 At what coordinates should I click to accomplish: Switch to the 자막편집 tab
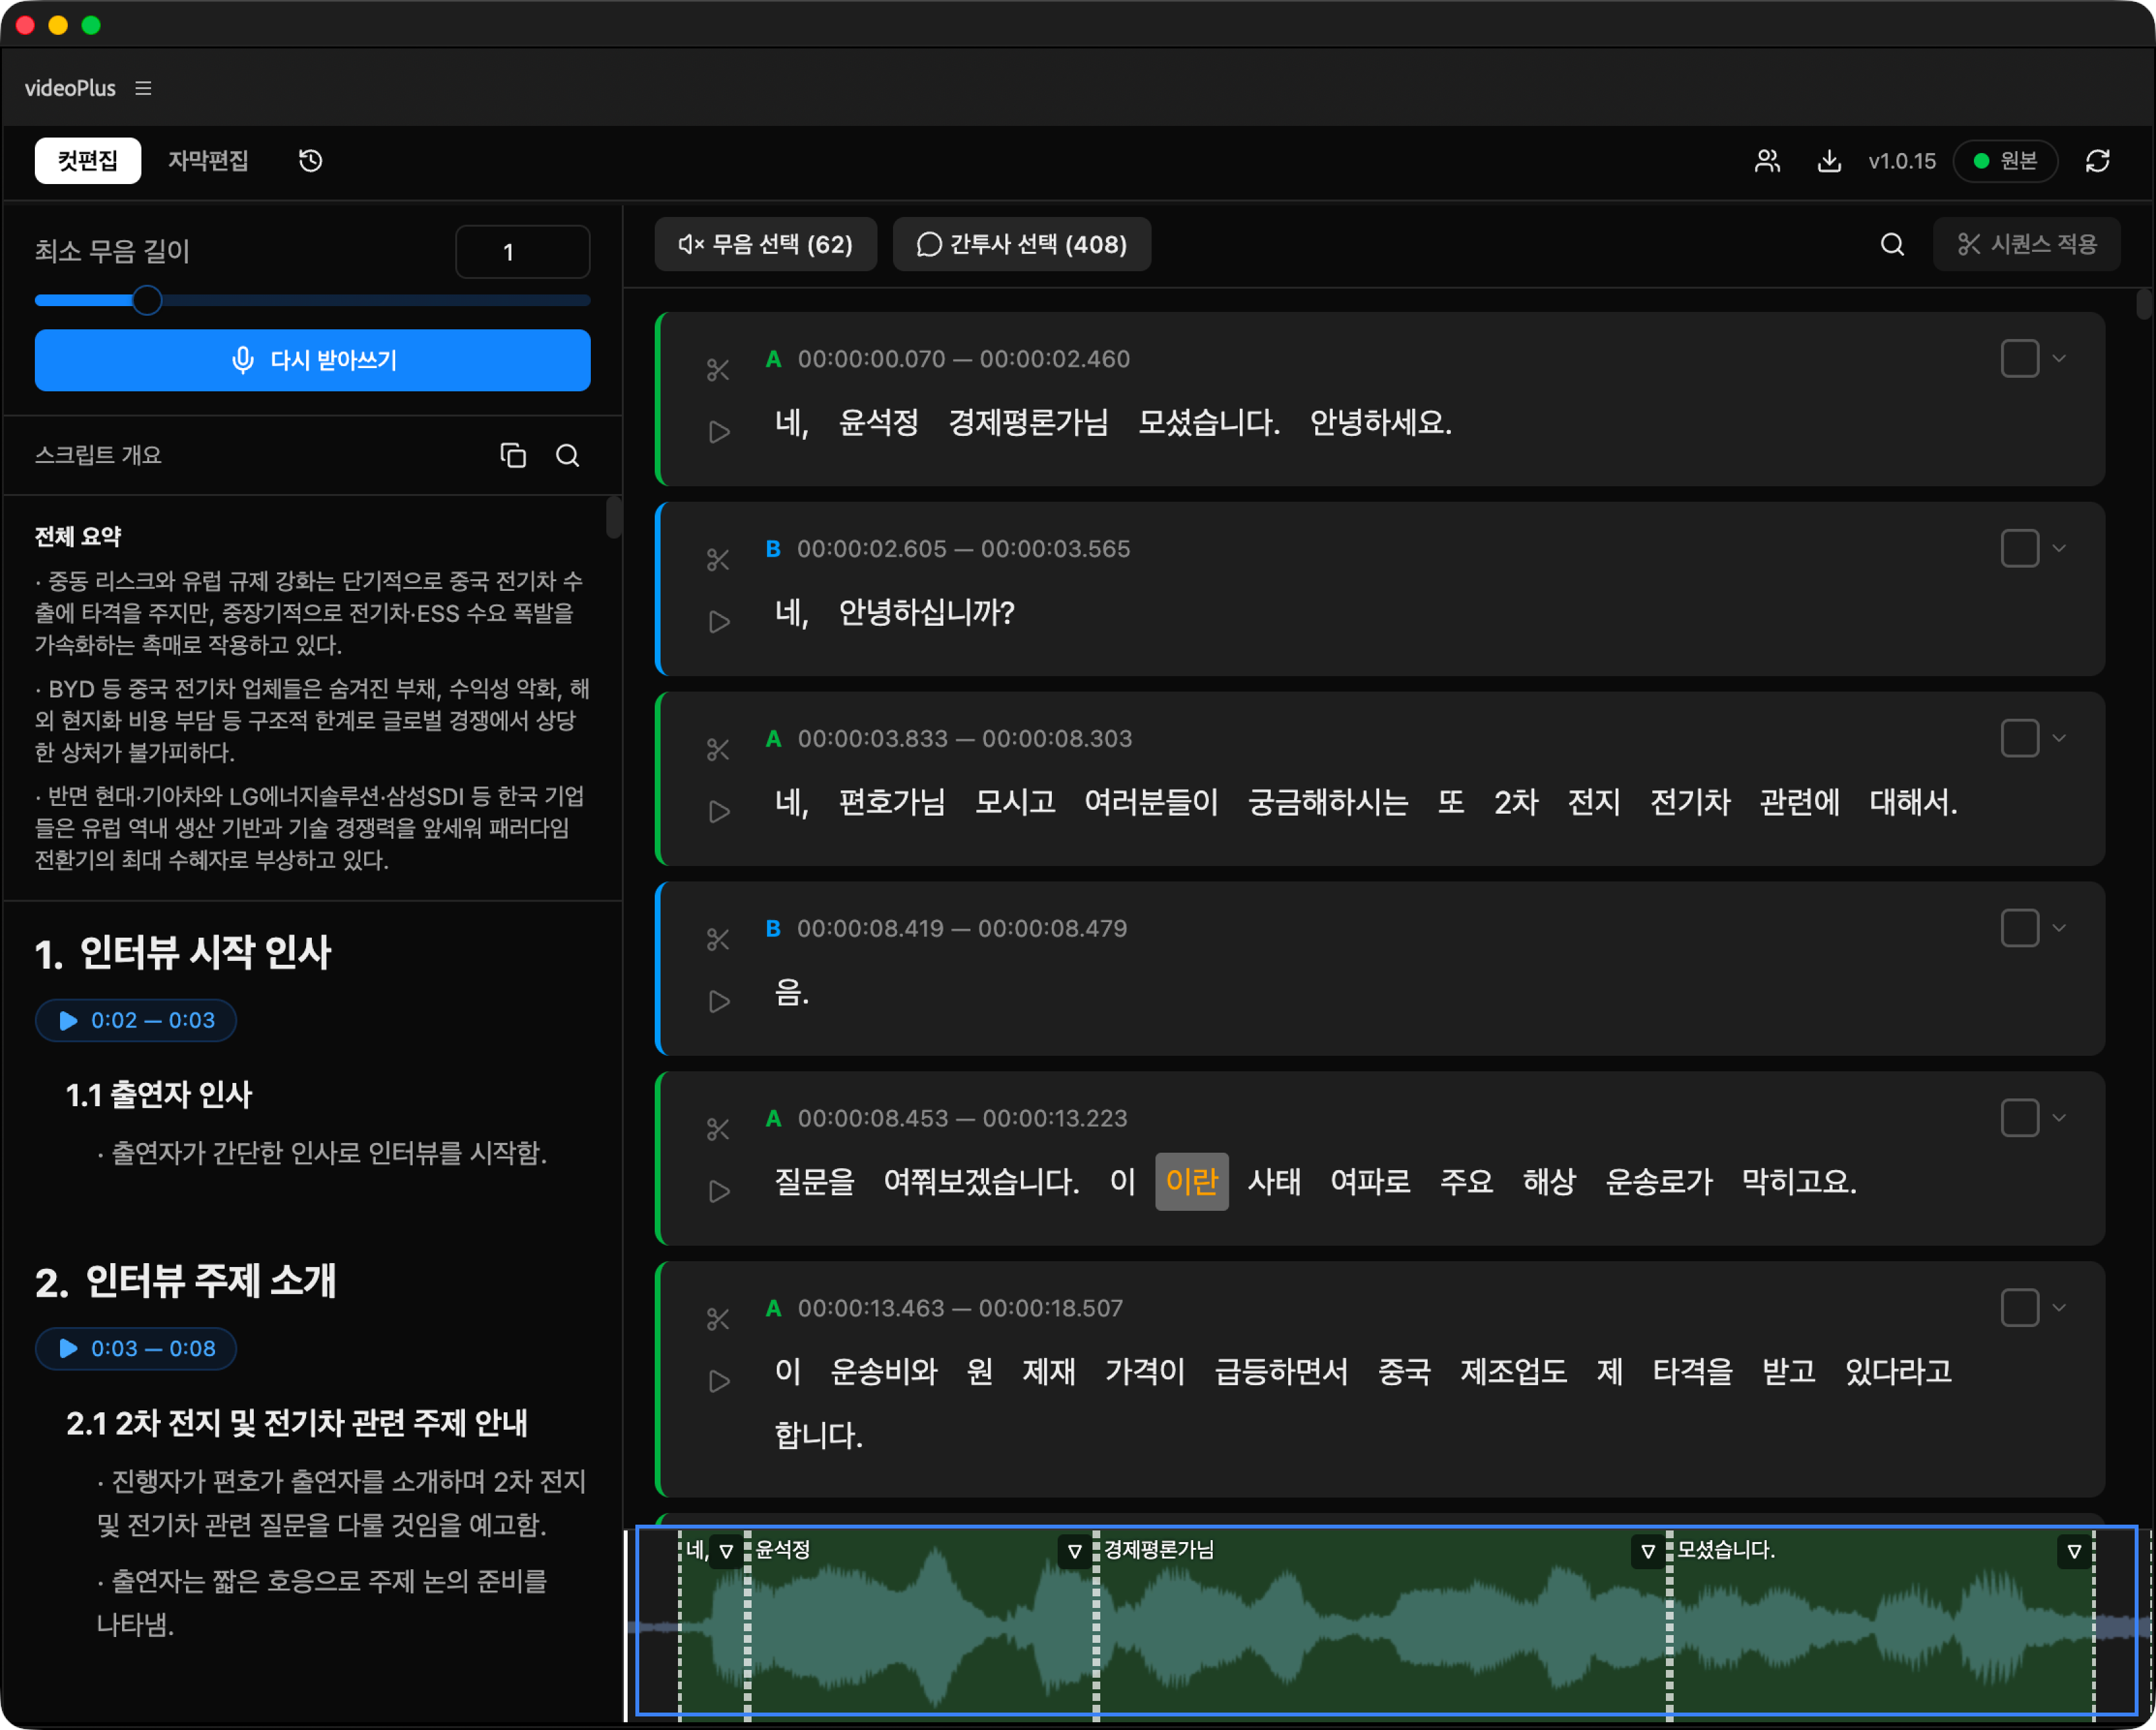coord(208,160)
